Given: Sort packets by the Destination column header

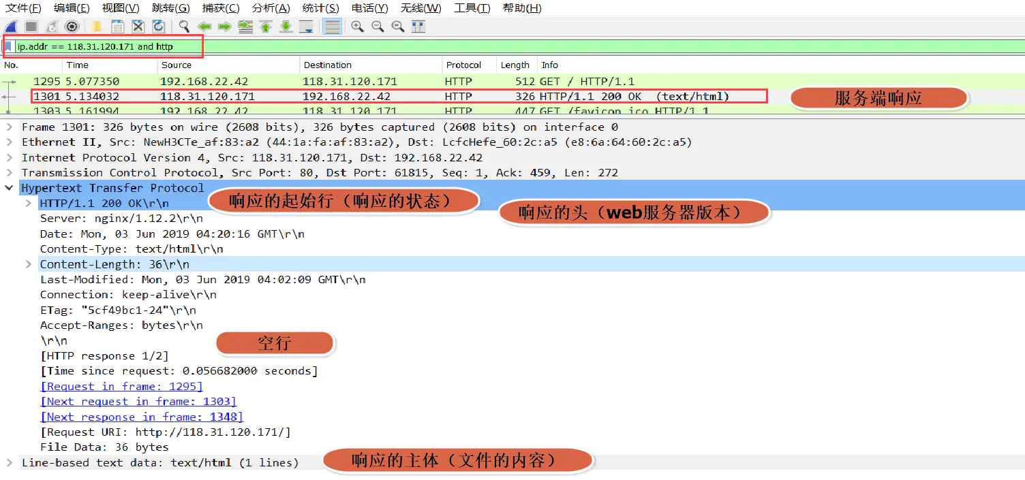Looking at the screenshot, I should (x=371, y=65).
